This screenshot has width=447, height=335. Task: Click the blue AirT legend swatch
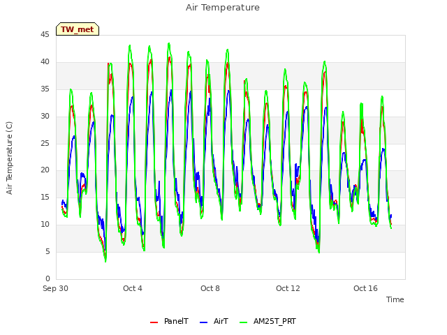coord(203,322)
